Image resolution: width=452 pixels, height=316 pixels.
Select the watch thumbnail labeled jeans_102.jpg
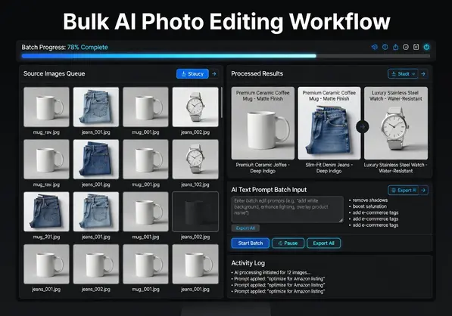click(195, 160)
